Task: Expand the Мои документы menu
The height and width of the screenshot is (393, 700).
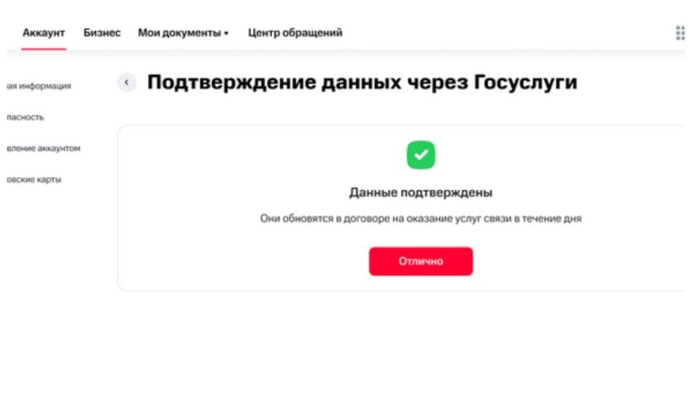Action: 183,33
